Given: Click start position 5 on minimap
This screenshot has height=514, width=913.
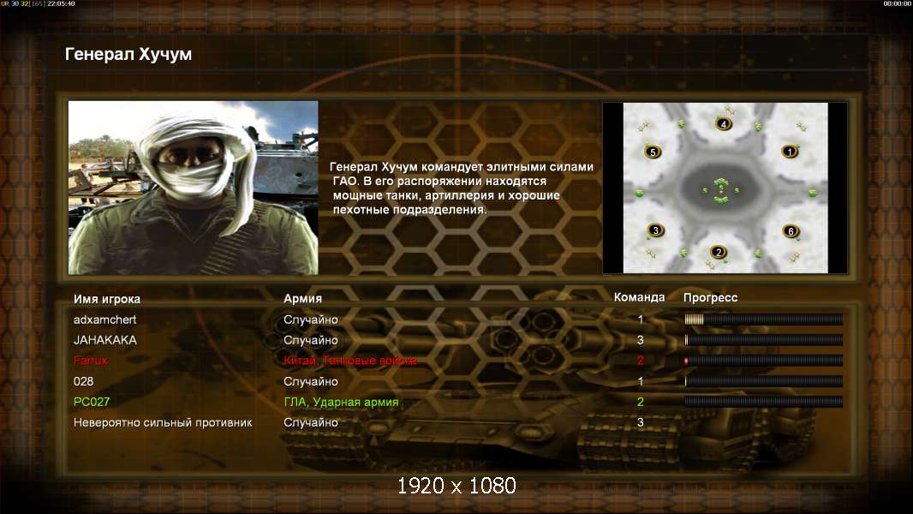Looking at the screenshot, I should (653, 152).
